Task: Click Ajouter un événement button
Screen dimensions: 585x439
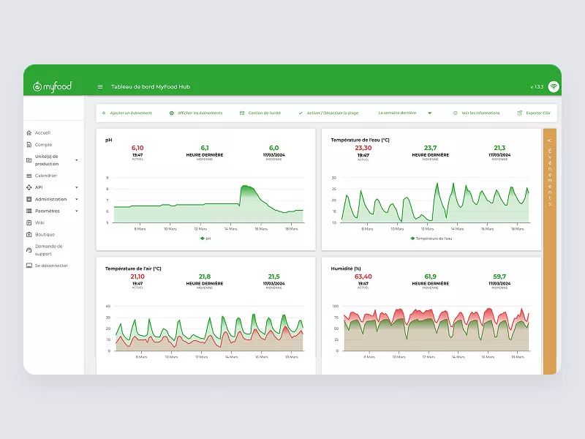Action: coord(127,113)
